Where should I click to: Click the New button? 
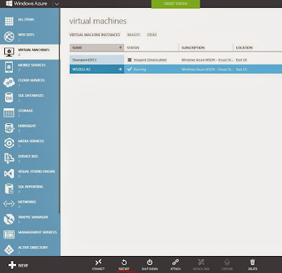(18, 265)
